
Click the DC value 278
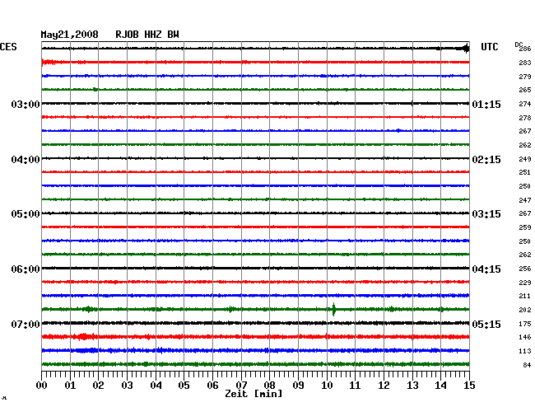click(525, 118)
